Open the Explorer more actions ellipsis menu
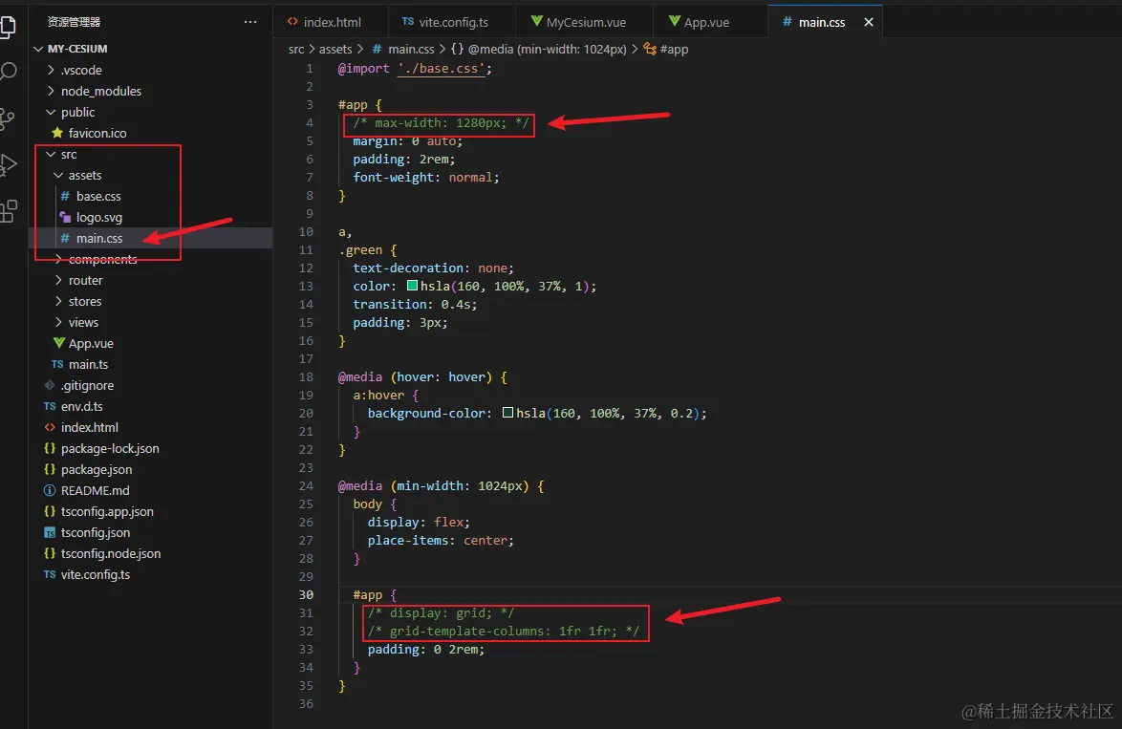This screenshot has width=1122, height=729. point(249,22)
